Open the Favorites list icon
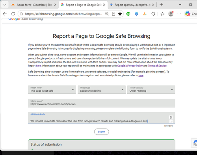This screenshot has width=197, height=155. 162,14
